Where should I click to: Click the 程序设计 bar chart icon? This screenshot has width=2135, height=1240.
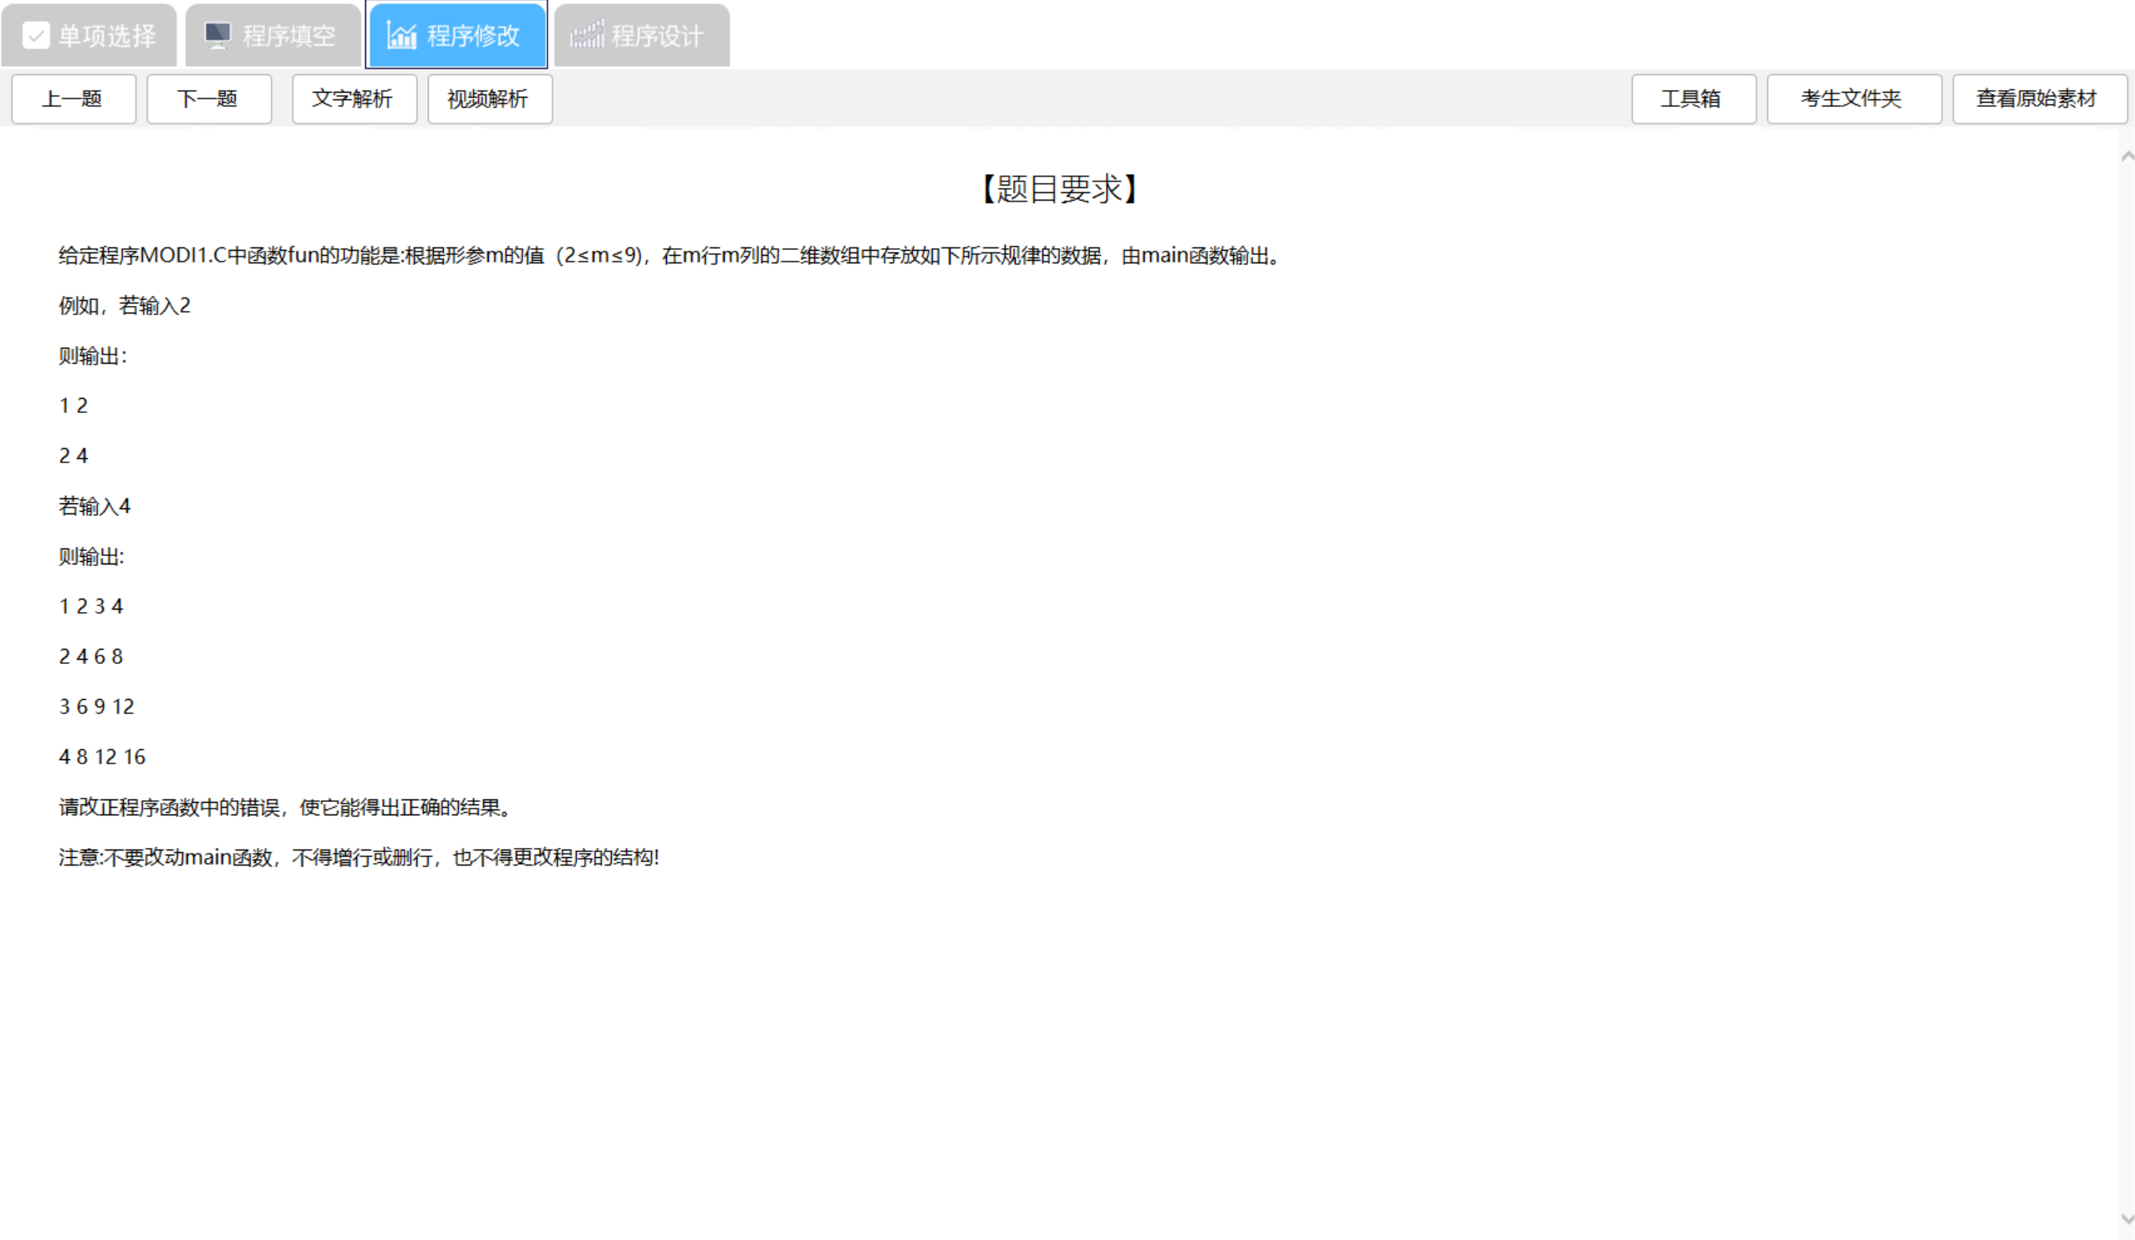pos(586,35)
